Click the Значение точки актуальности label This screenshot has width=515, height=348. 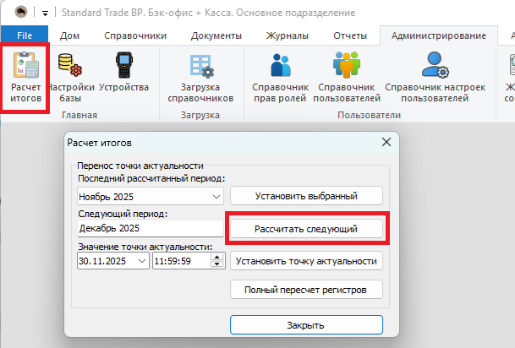coord(145,247)
